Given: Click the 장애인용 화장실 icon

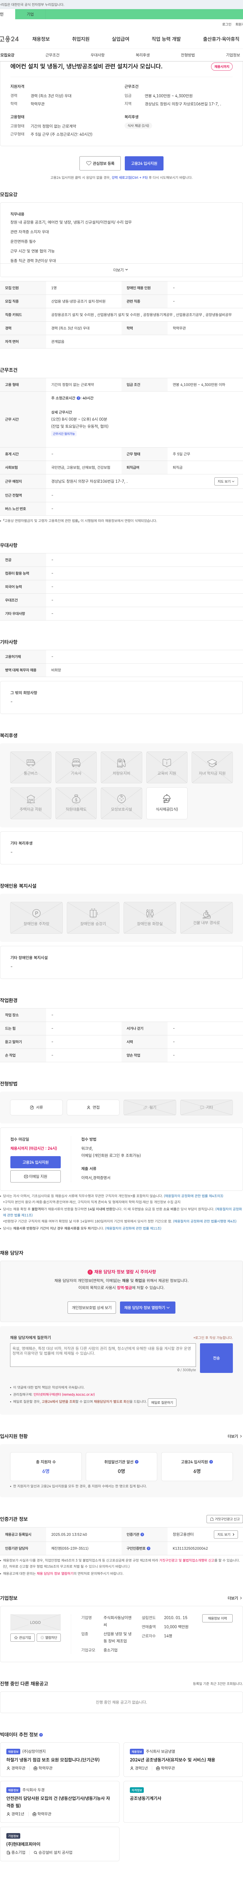Looking at the screenshot, I should point(150,918).
